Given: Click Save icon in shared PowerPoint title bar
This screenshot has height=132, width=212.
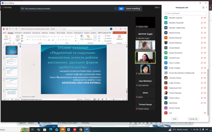Looking at the screenshot, I should pyautogui.click(x=7, y=29).
